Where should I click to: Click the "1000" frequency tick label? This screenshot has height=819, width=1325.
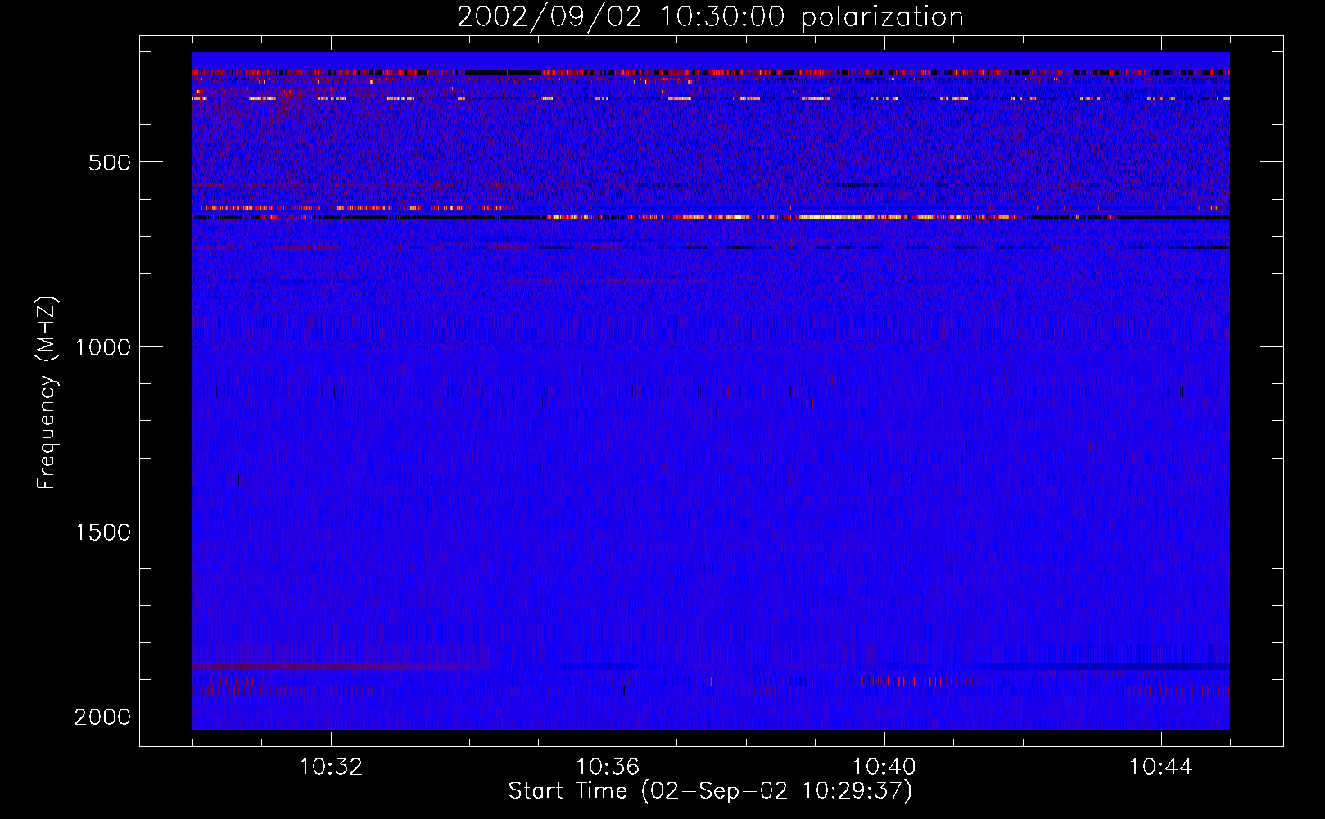click(102, 347)
